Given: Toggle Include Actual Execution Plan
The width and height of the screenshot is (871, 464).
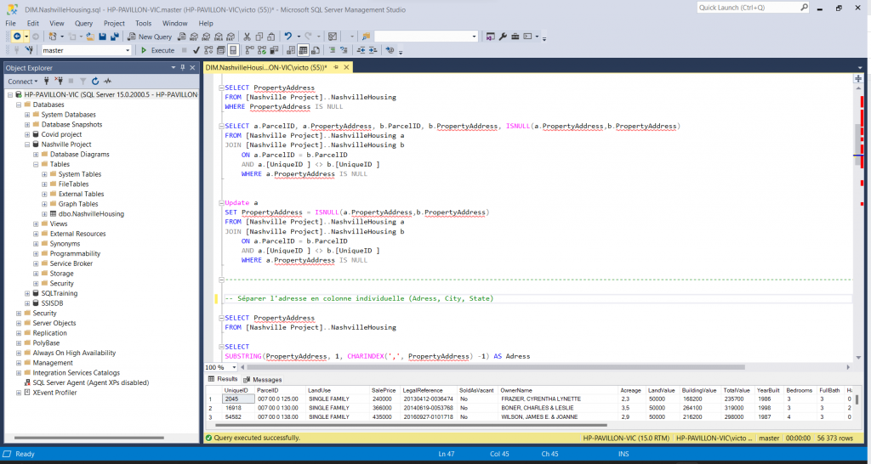Looking at the screenshot, I should coord(249,50).
